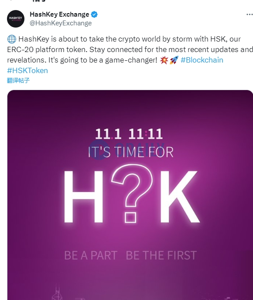Viewport: 253px width, 300px height.
Task: Click the explosion emoji in the post
Action: [164, 60]
